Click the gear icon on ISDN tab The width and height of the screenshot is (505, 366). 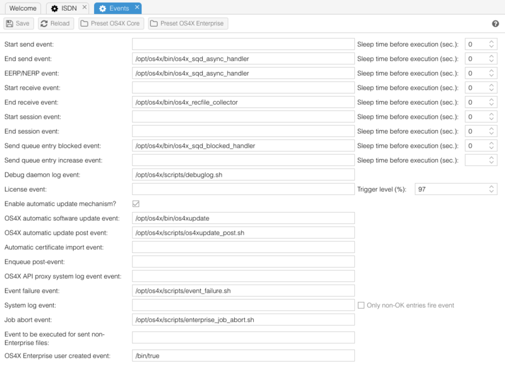(x=54, y=8)
